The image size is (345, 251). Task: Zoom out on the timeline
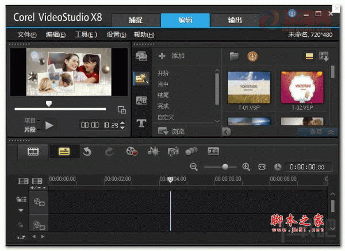[x=194, y=167]
